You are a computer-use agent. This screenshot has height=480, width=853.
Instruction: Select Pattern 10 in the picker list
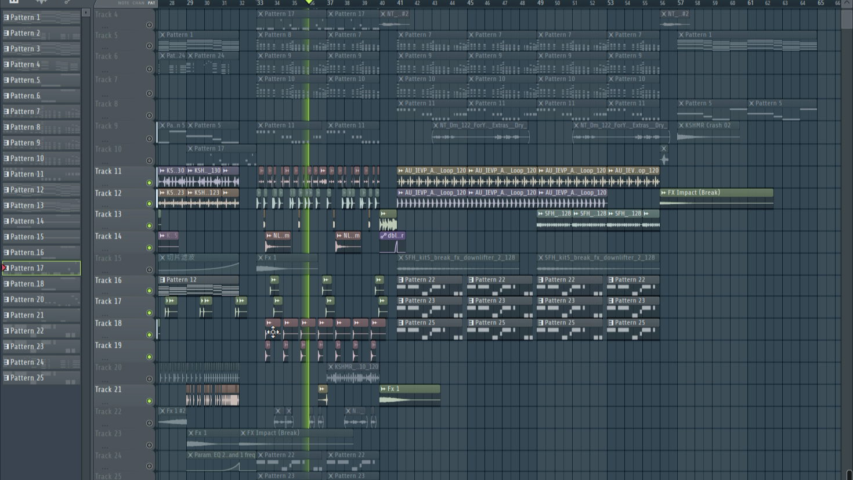pyautogui.click(x=41, y=158)
